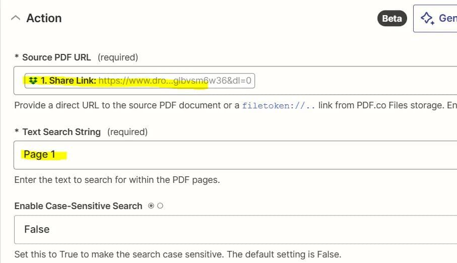Click the 'Enter the text to search' hint

coord(117,180)
